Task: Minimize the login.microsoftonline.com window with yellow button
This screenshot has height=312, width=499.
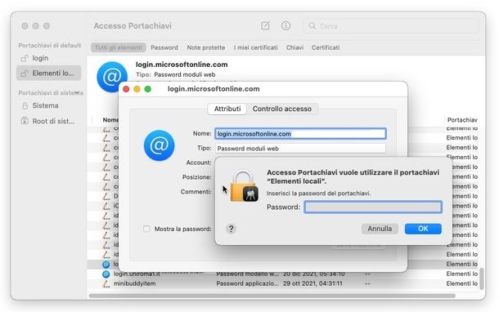Action: coord(137,89)
